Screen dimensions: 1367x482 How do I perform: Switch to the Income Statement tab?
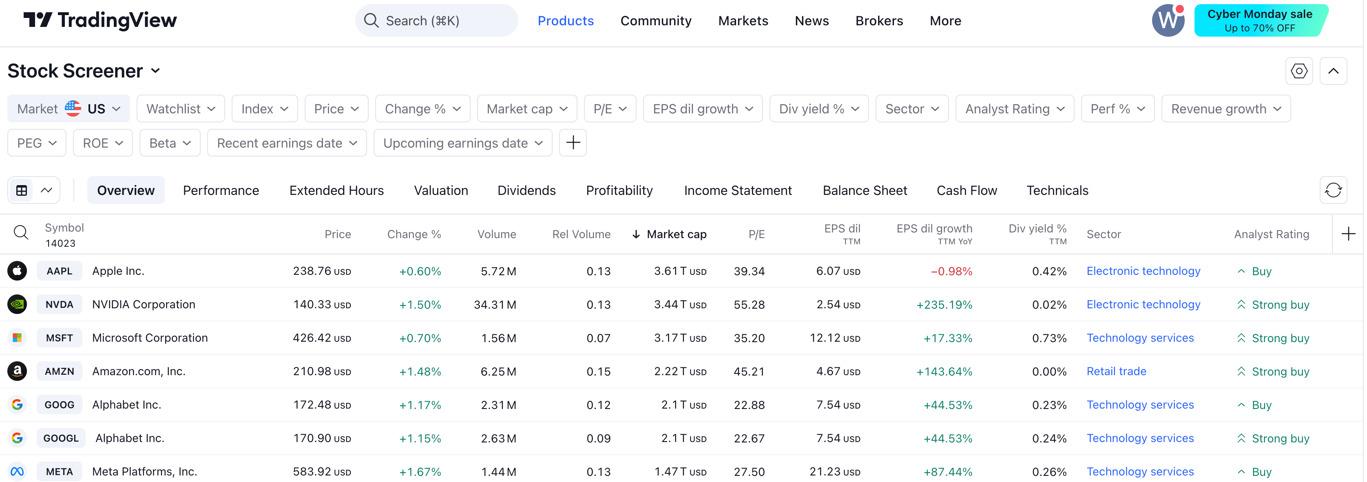(x=738, y=190)
